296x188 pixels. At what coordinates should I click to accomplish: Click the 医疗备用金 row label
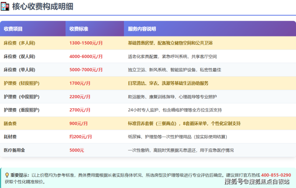[x=14, y=150]
